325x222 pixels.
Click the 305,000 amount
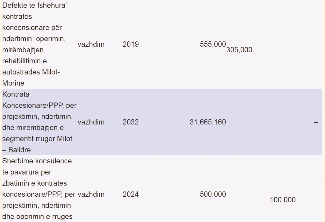[x=239, y=50]
